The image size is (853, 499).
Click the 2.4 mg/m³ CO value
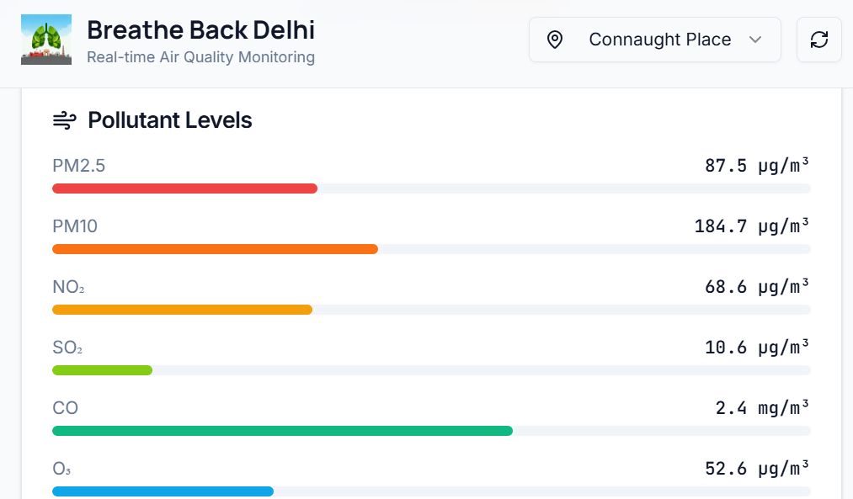[762, 408]
